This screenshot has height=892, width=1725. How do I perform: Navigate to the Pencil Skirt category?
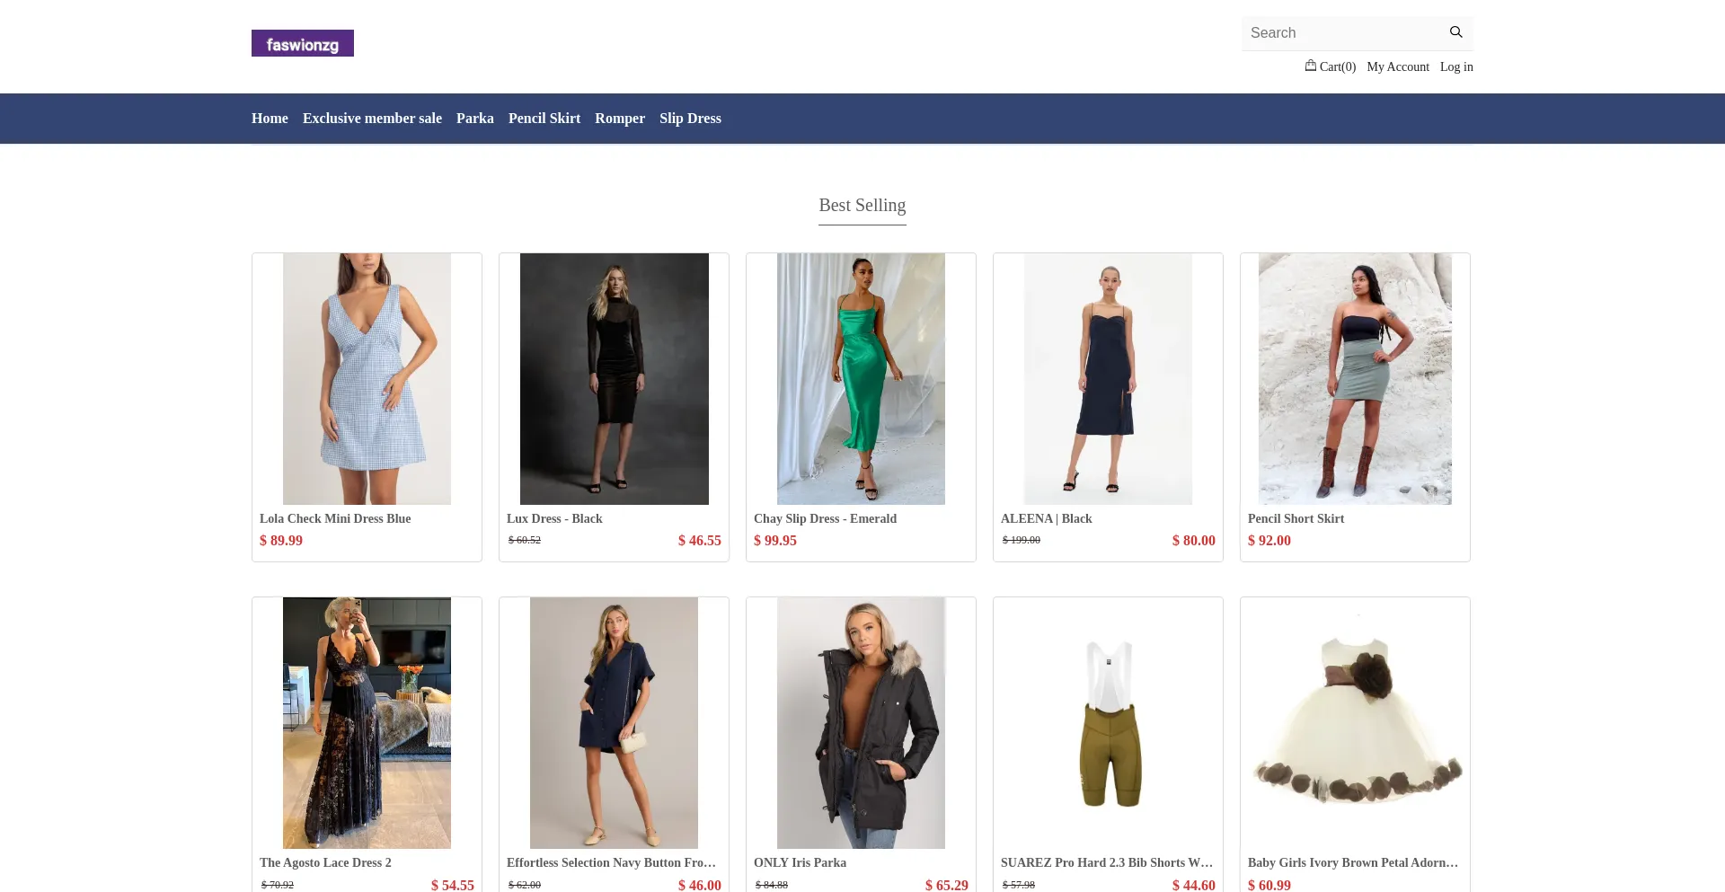pyautogui.click(x=544, y=118)
